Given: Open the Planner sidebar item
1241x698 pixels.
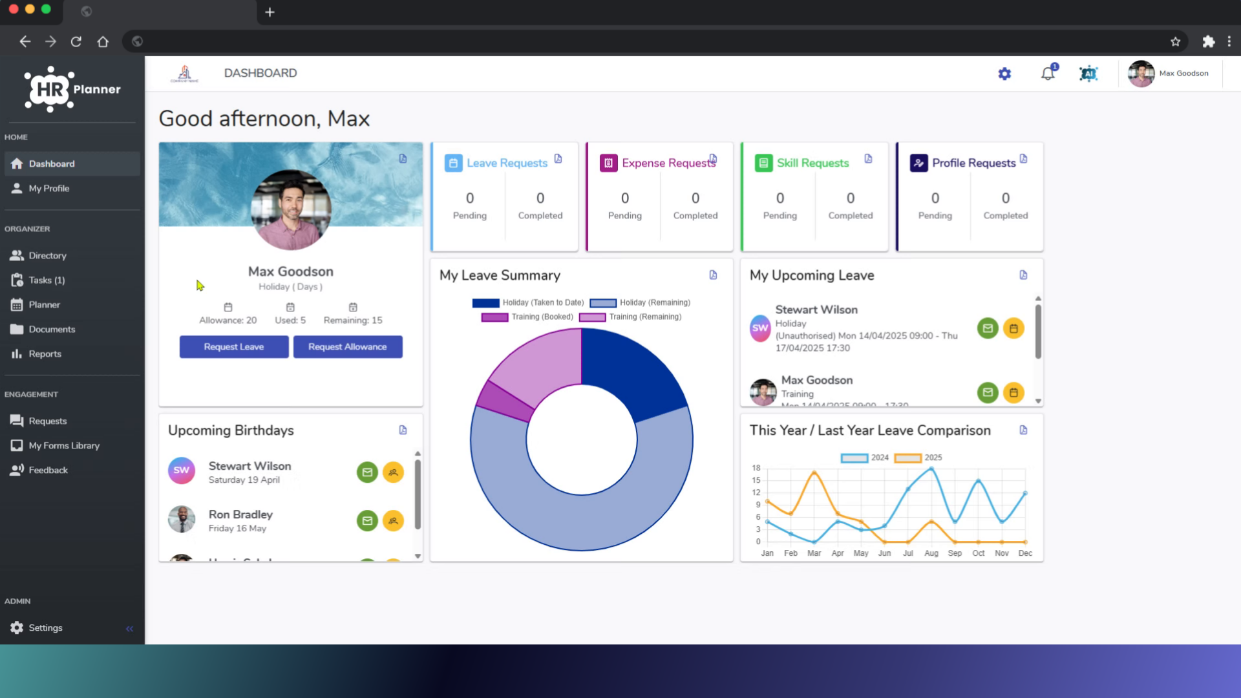Looking at the screenshot, I should click(x=72, y=304).
